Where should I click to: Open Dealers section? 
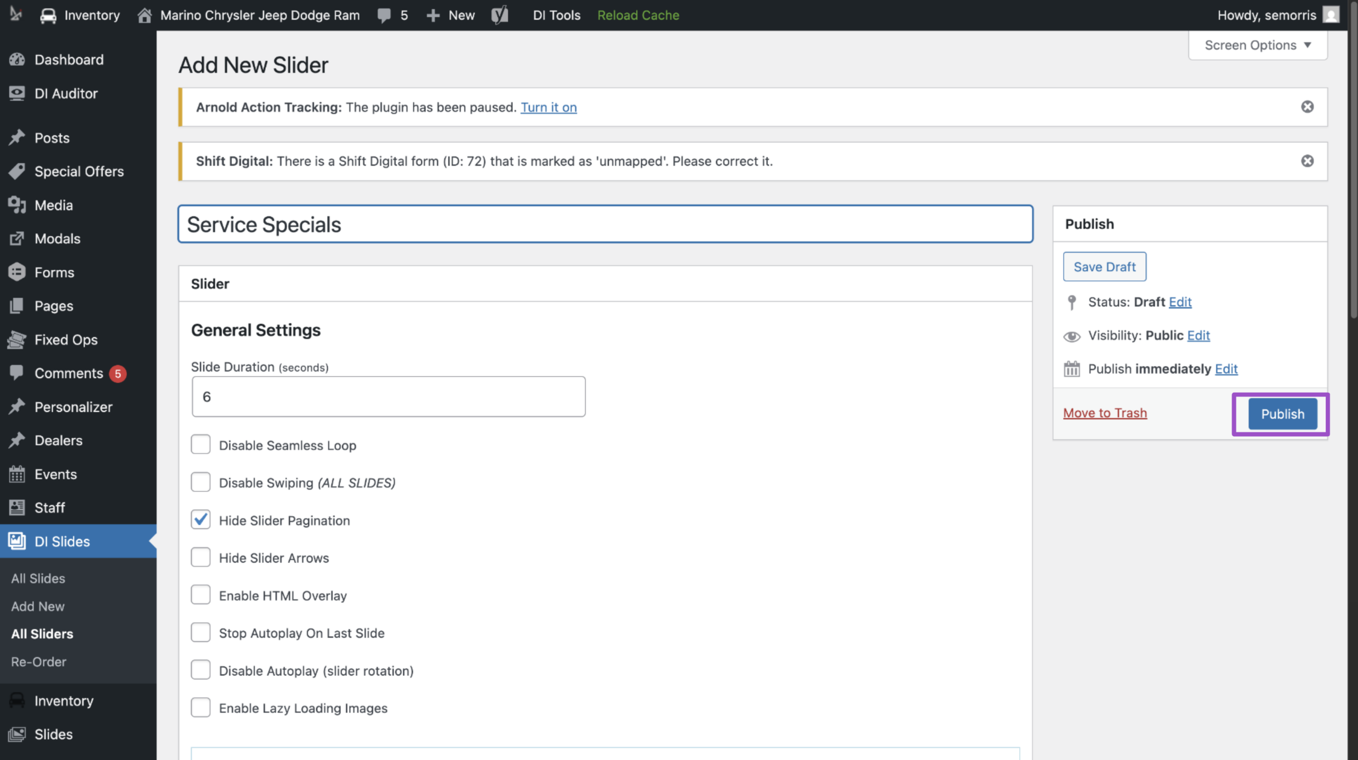[58, 440]
